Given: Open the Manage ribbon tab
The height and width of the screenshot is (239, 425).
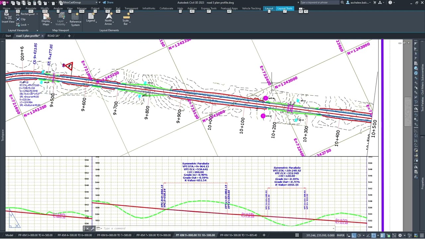Looking at the screenshot, I should point(82,8).
